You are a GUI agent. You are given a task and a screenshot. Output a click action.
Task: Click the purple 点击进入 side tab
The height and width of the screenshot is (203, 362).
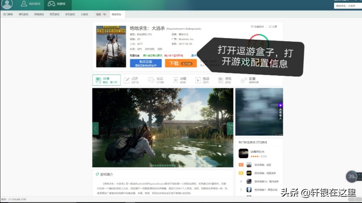[x=280, y=112]
